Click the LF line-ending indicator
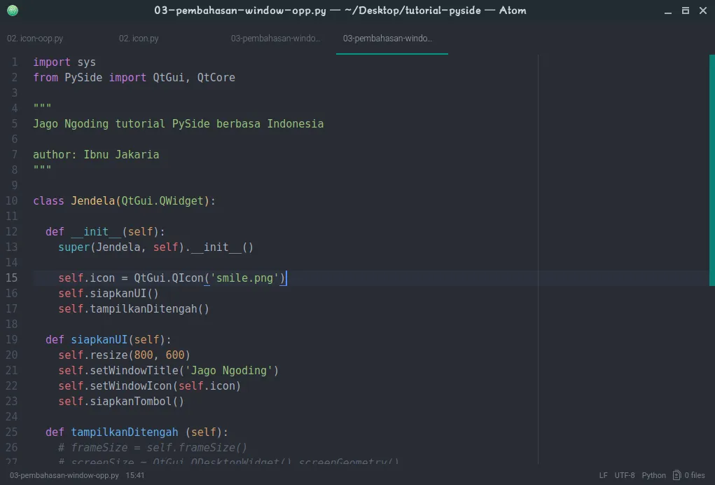This screenshot has height=485, width=715. (603, 474)
